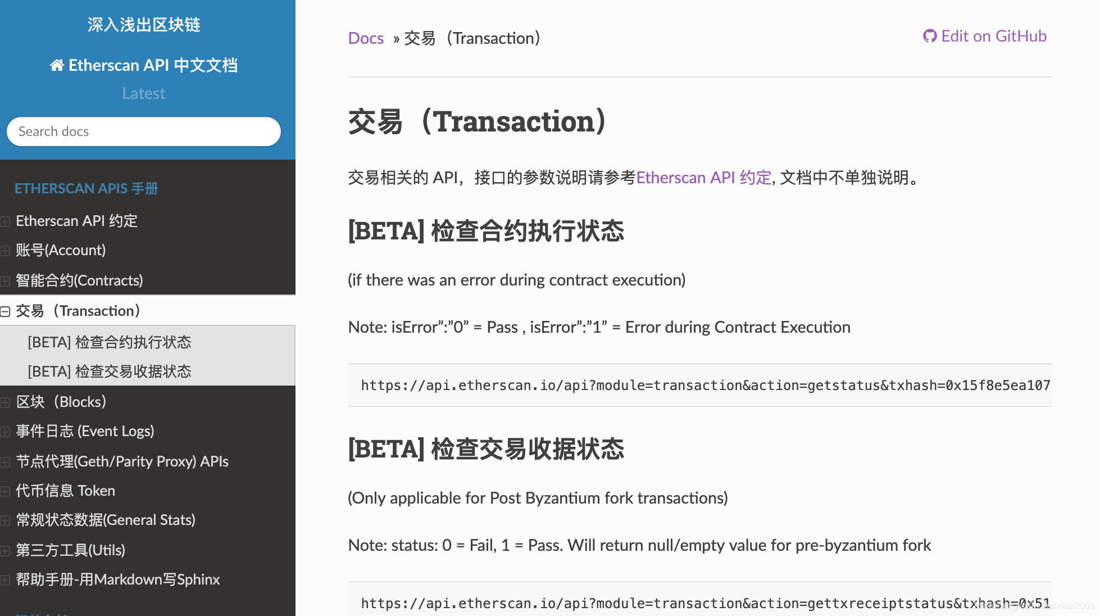The image size is (1100, 616).
Task: Open 常规状态数据(General Stats) menu item
Action: (106, 520)
